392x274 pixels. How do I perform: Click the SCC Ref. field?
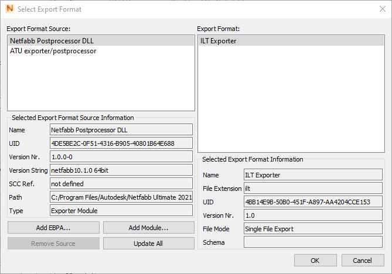click(121, 183)
